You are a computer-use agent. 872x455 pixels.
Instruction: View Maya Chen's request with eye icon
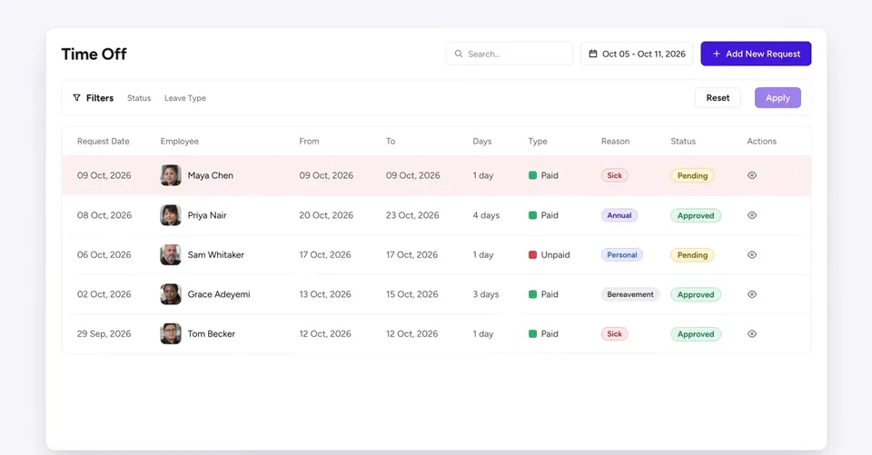coord(752,175)
